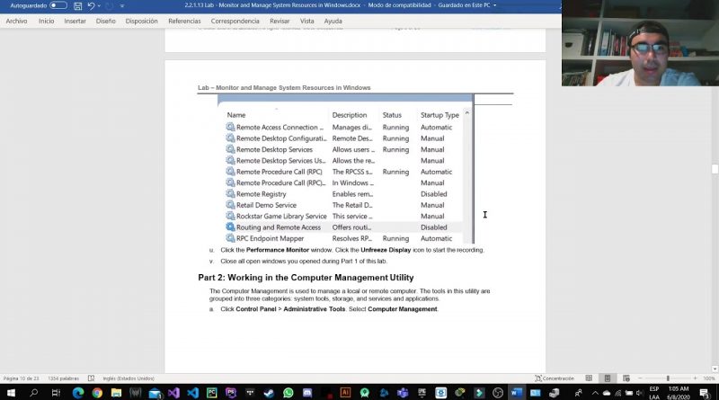
Task: Click the Save icon in title bar
Action: click(77, 6)
